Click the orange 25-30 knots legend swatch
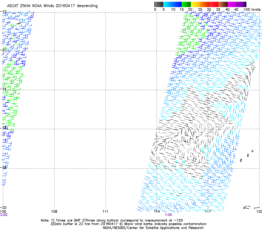Viewport: 262px width, 230px height. click(x=205, y=4)
